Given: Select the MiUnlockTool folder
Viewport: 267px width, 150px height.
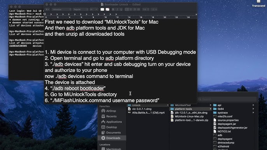Looking at the screenshot, I should [183, 105].
